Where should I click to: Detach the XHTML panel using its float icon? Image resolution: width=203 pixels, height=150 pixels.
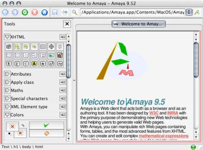[x=63, y=37]
